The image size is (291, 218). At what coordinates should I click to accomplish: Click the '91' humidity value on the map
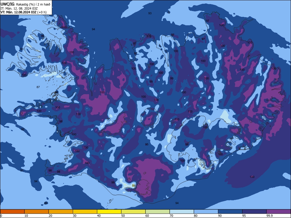[x=22, y=170]
